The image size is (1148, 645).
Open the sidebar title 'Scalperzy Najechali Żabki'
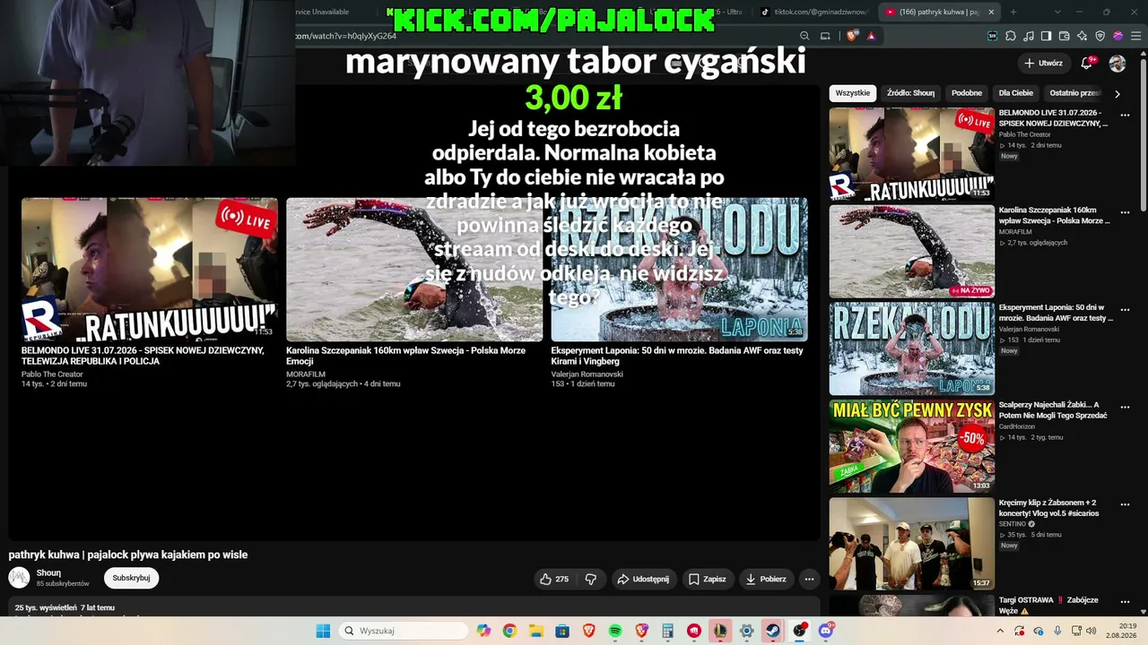(x=1053, y=410)
